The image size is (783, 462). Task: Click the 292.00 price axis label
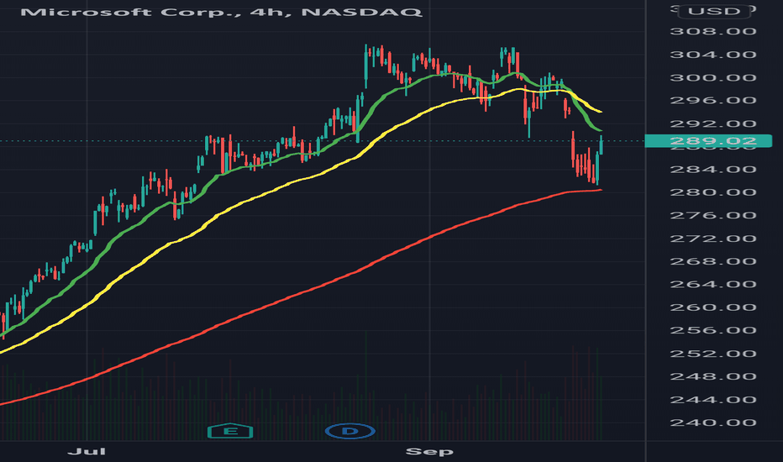click(713, 123)
